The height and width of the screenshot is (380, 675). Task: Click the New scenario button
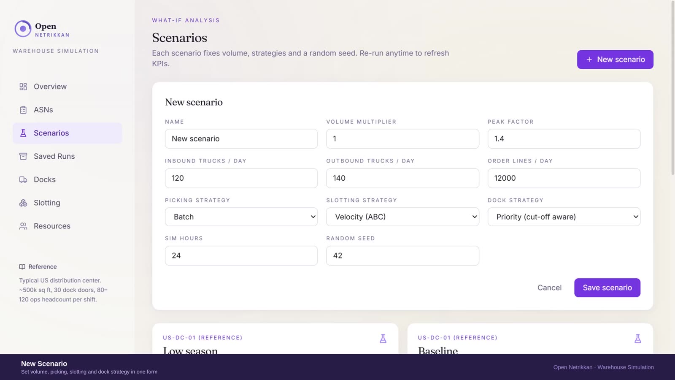point(615,60)
